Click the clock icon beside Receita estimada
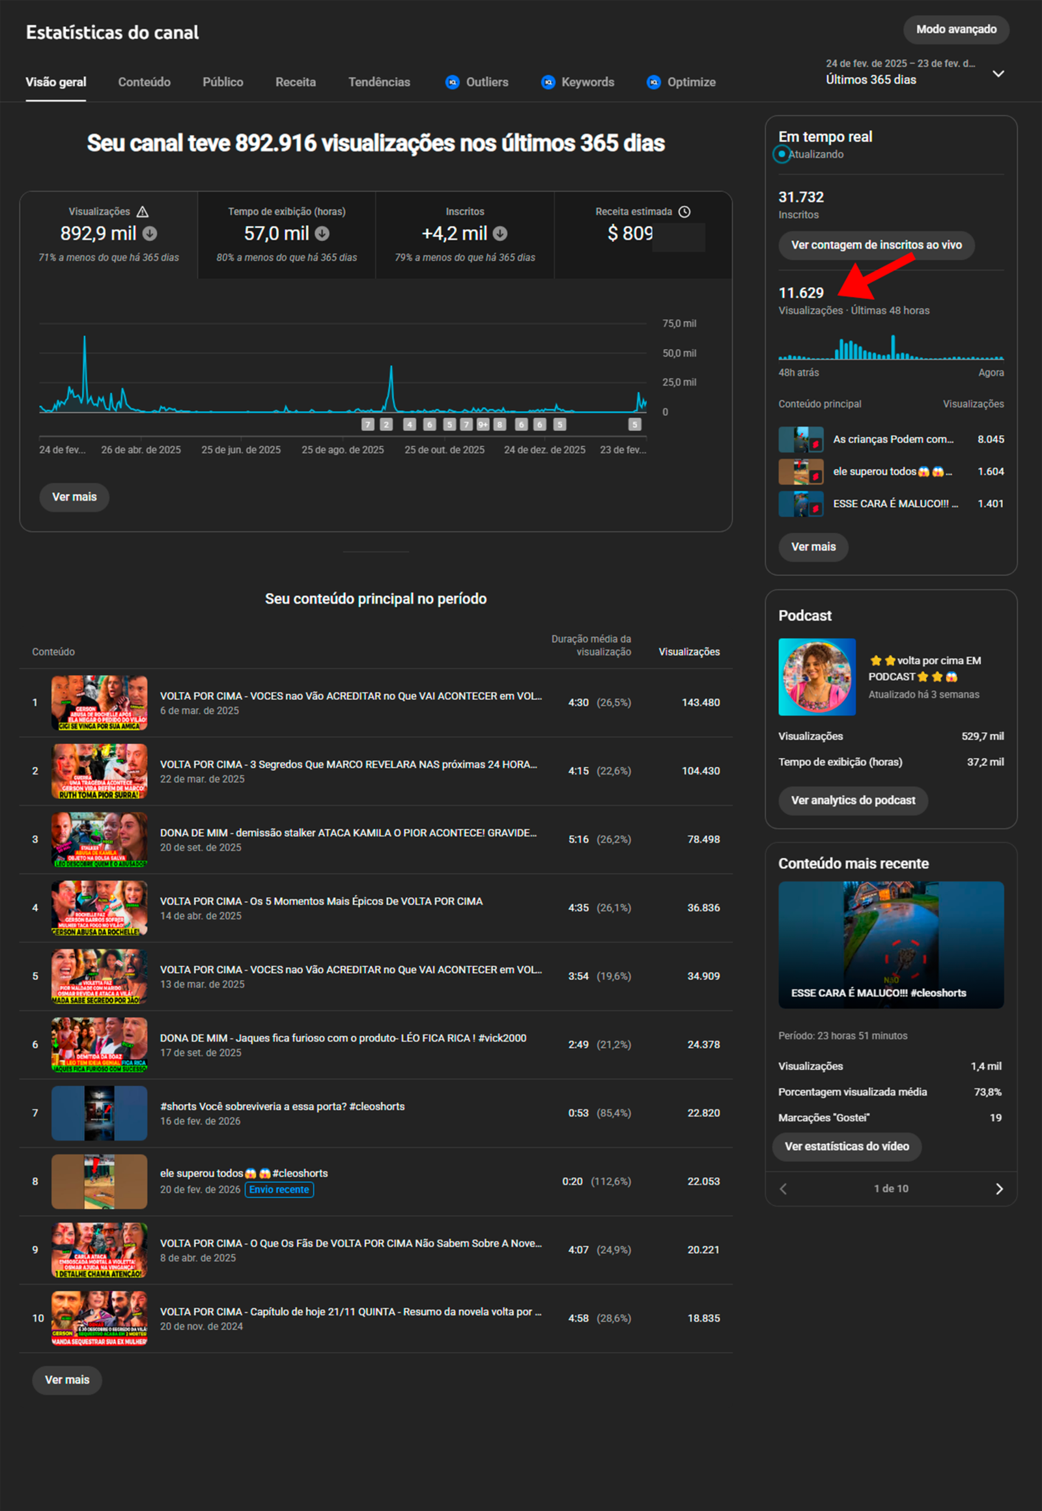The width and height of the screenshot is (1042, 1511). tap(684, 212)
